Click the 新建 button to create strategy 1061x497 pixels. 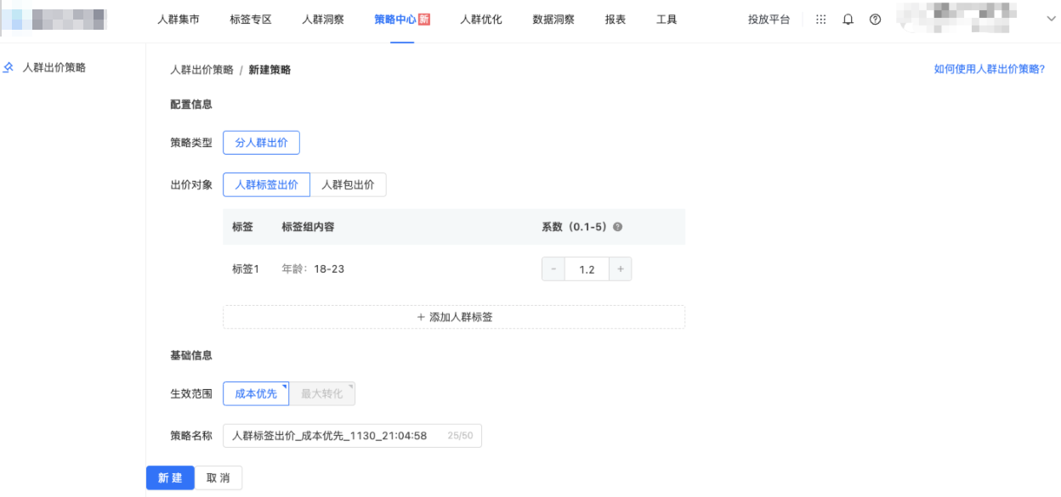[x=170, y=477]
